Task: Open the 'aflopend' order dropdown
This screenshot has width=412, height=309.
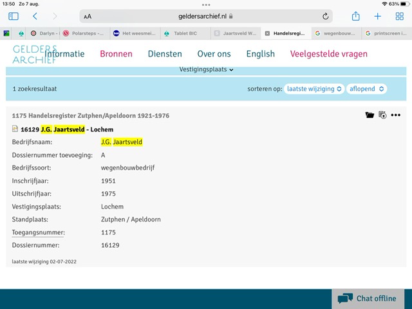Action: (367, 89)
